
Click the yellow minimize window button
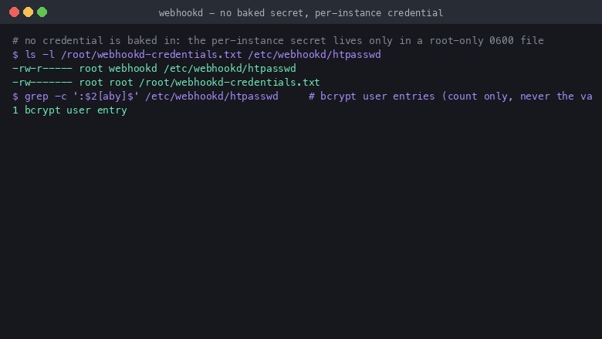pos(28,12)
